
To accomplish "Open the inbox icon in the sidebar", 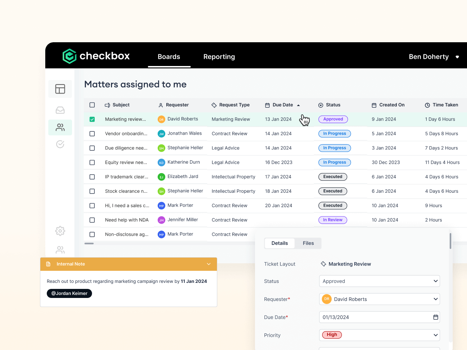I will click(x=60, y=110).
